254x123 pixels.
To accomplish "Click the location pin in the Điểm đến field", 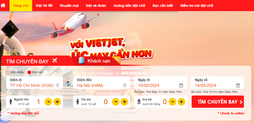I will [124, 85].
